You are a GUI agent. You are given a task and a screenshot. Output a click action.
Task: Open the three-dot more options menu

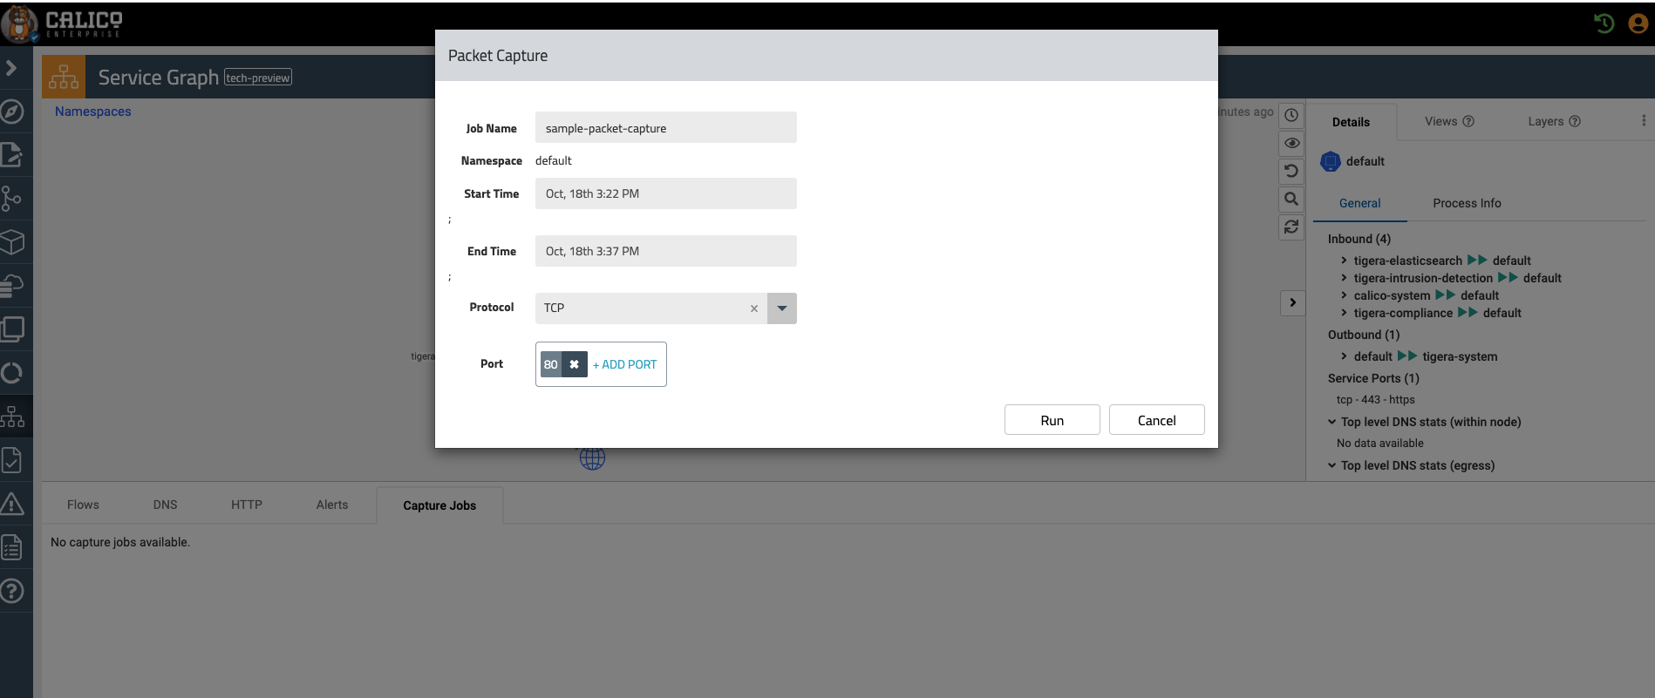1644,121
